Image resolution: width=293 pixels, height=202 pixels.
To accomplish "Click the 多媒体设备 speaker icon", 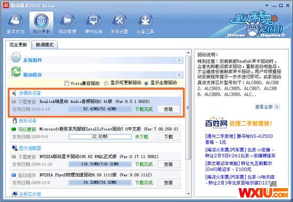I will pyautogui.click(x=14, y=93).
